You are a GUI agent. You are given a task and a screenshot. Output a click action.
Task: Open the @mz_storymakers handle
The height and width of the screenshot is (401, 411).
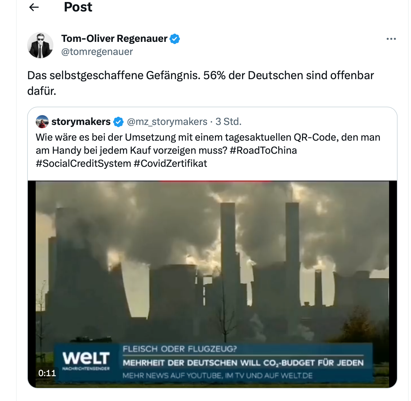(167, 122)
